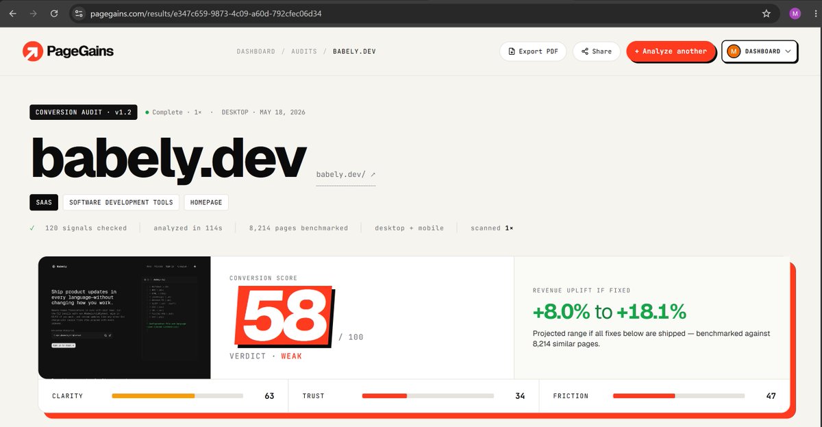Screen dimensions: 822x427
Task: Click the browser forward arrow
Action: pyautogui.click(x=34, y=13)
